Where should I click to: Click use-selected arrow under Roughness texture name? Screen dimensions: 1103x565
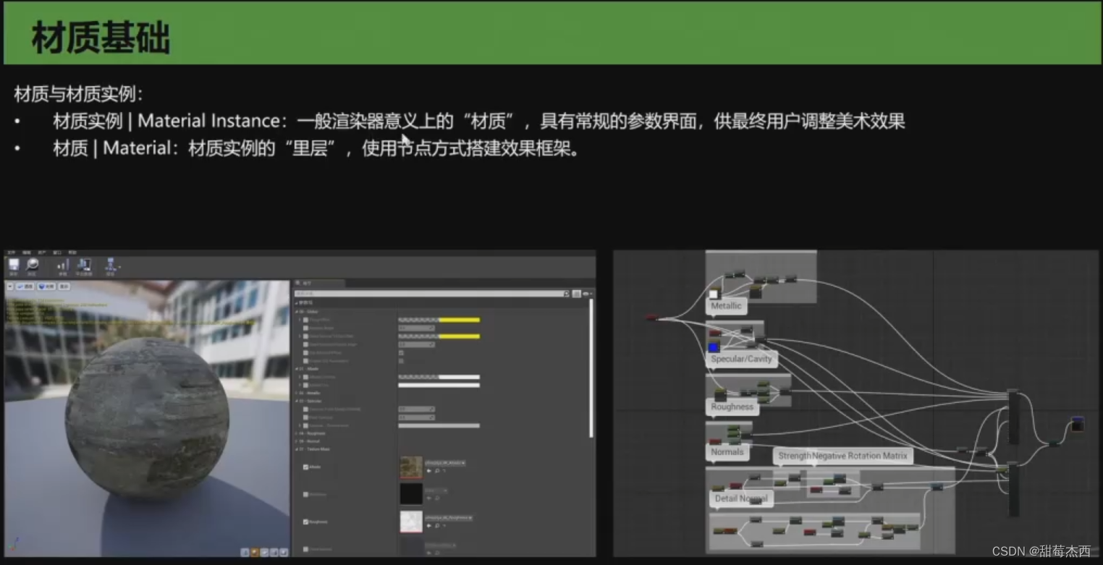pos(429,526)
